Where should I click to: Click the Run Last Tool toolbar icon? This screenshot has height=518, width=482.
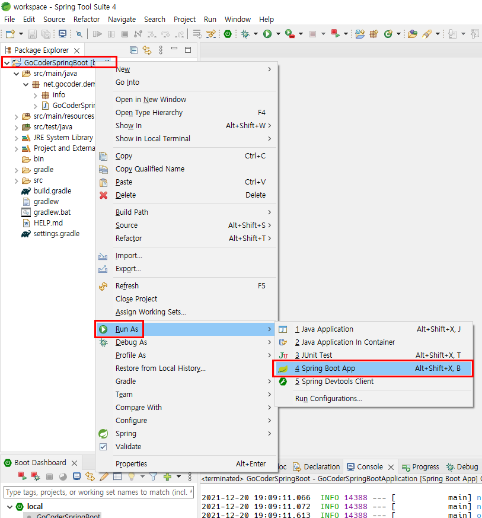click(x=289, y=34)
